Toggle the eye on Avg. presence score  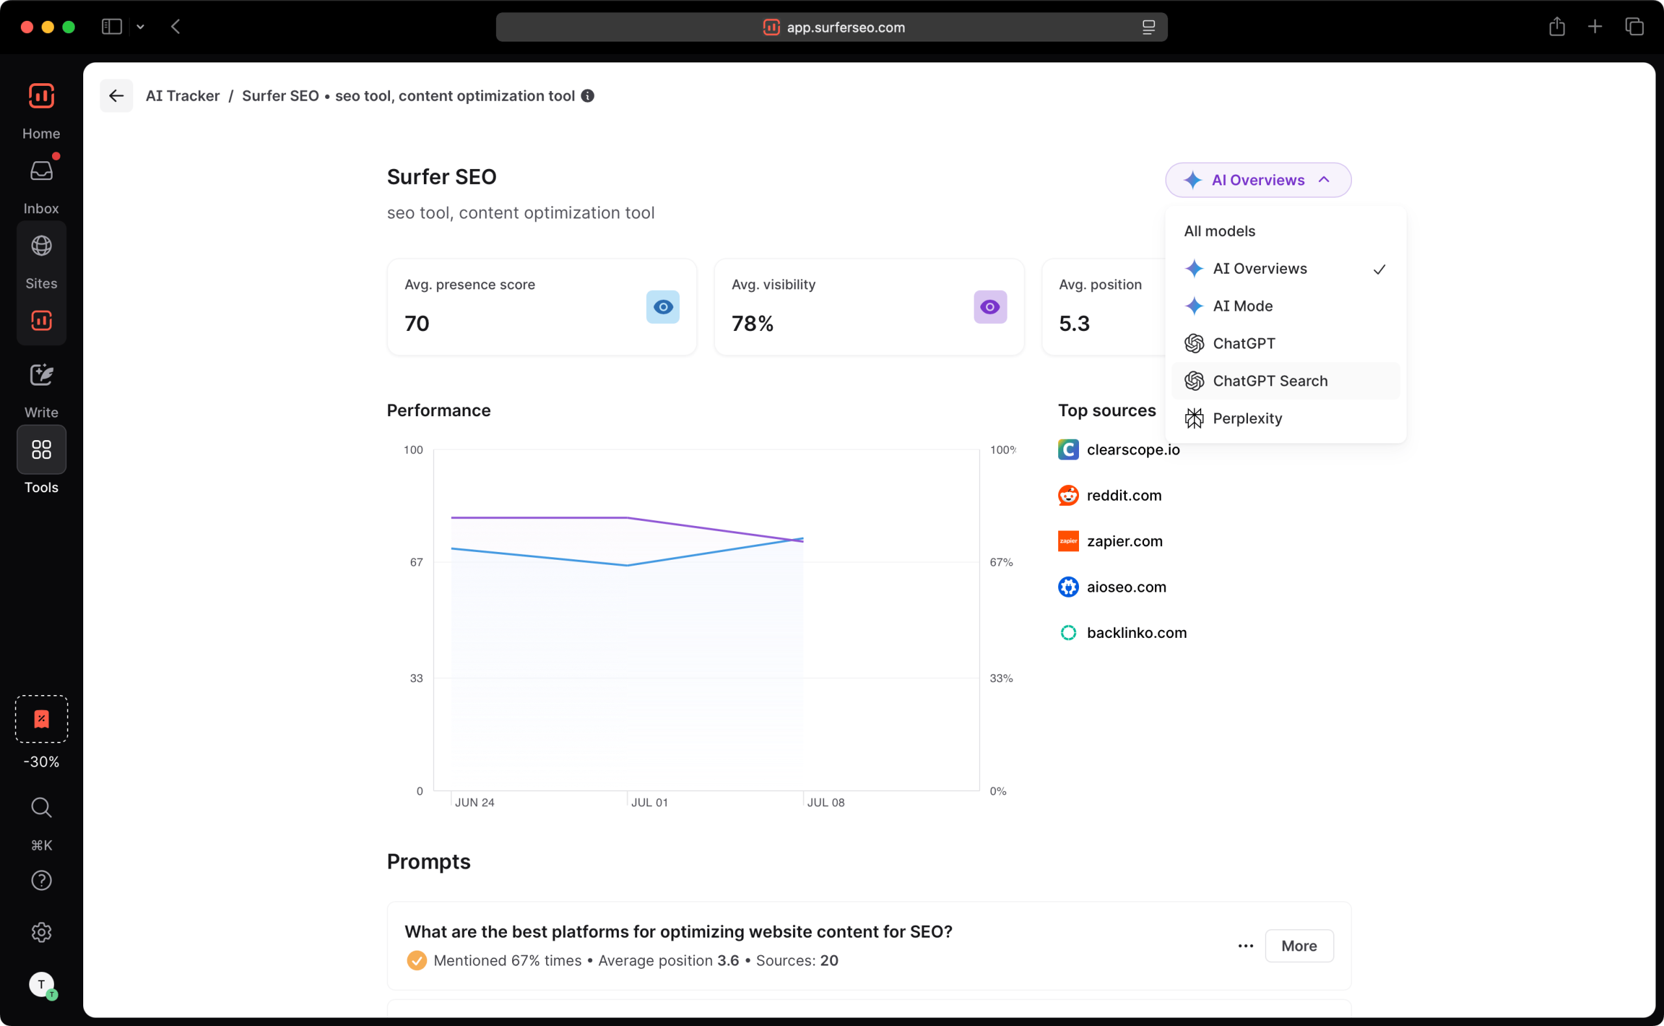(x=663, y=307)
